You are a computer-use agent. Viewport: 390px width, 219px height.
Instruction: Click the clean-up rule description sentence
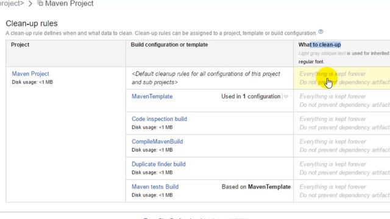click(161, 33)
